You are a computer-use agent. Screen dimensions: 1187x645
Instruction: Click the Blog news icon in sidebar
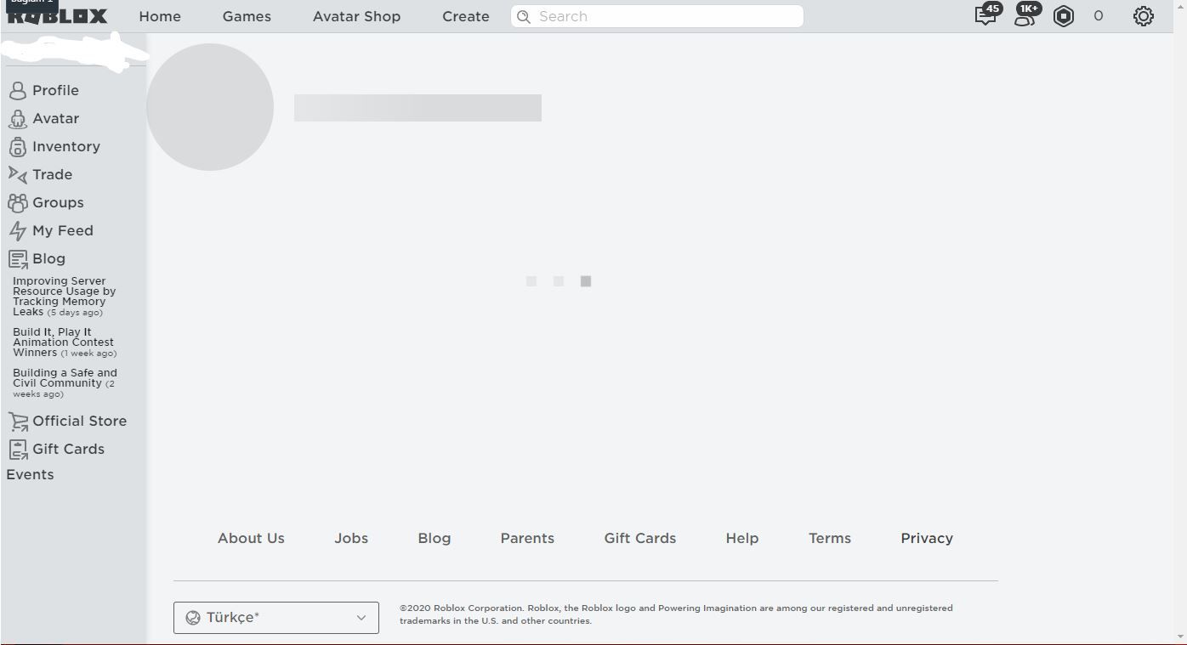click(x=17, y=259)
